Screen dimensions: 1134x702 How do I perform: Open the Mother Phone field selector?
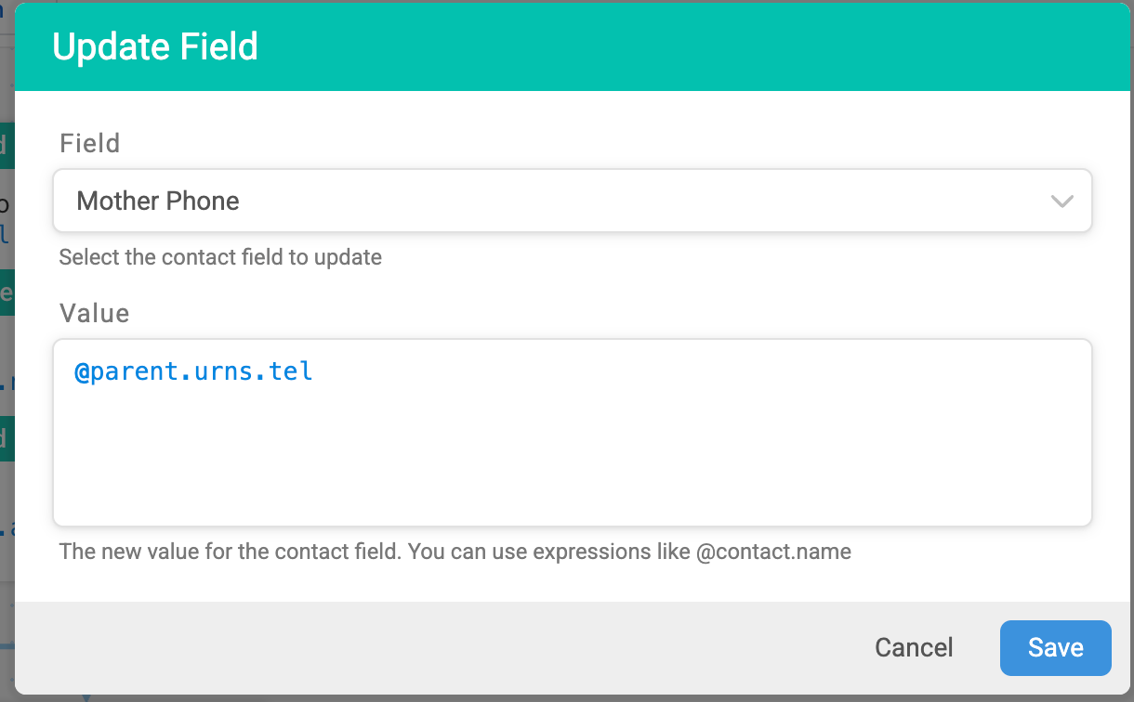tap(572, 201)
